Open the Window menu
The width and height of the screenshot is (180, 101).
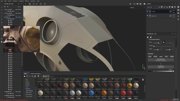point(15,1)
